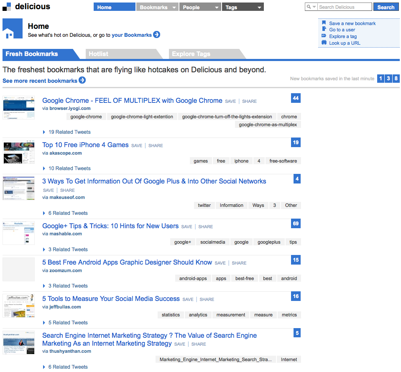The height and width of the screenshot is (372, 401).
Task: Click the 5 saves count badge
Action: coord(297,333)
